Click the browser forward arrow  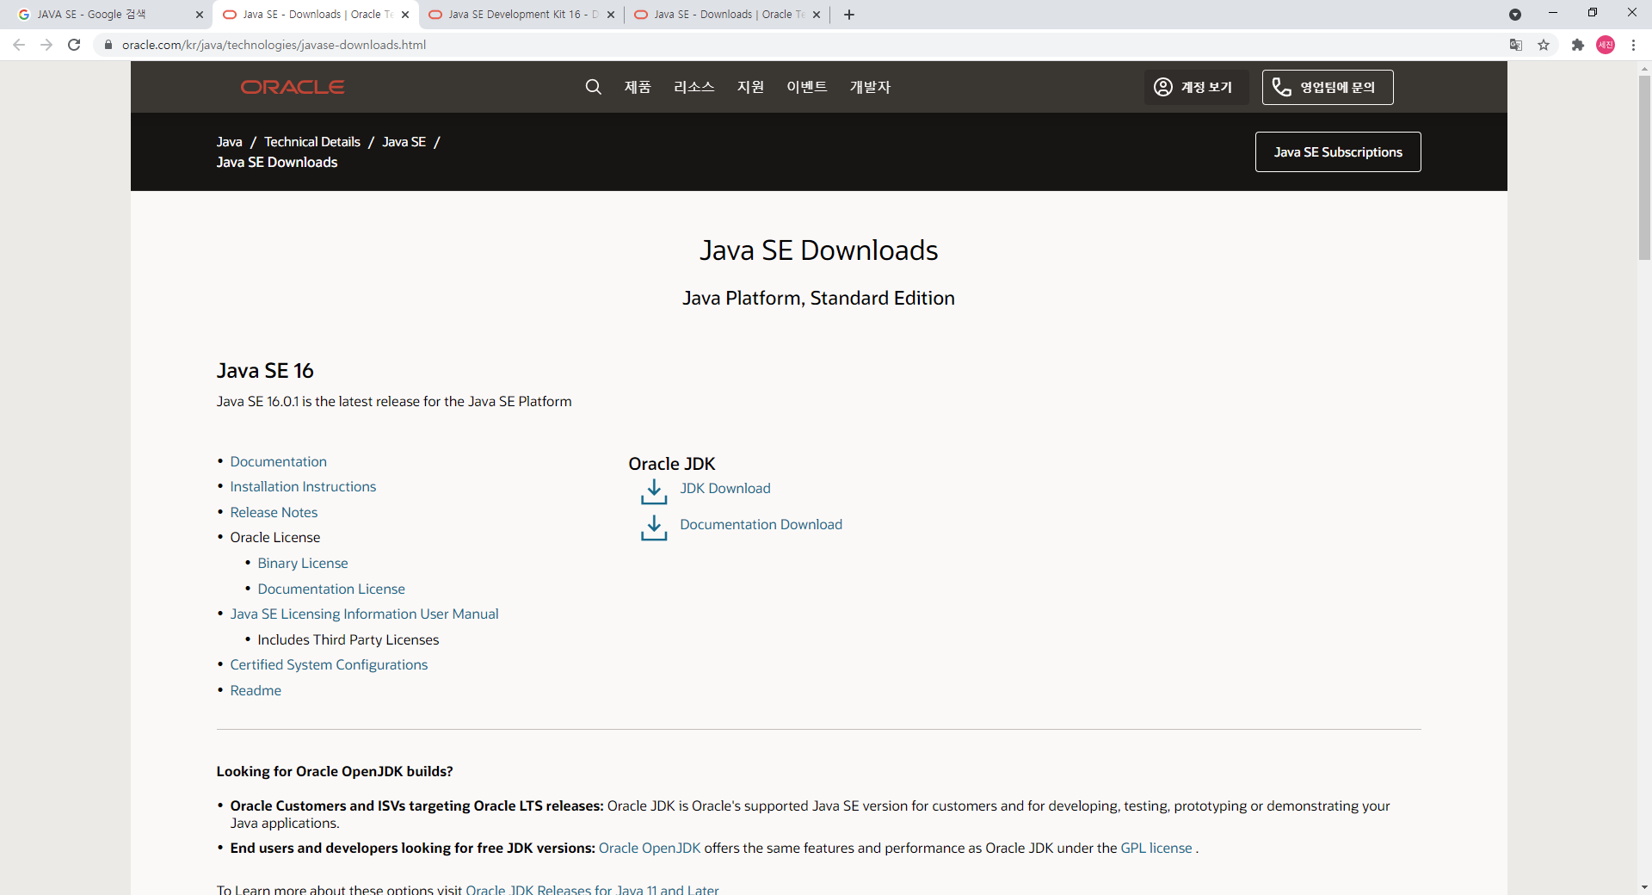pyautogui.click(x=46, y=45)
